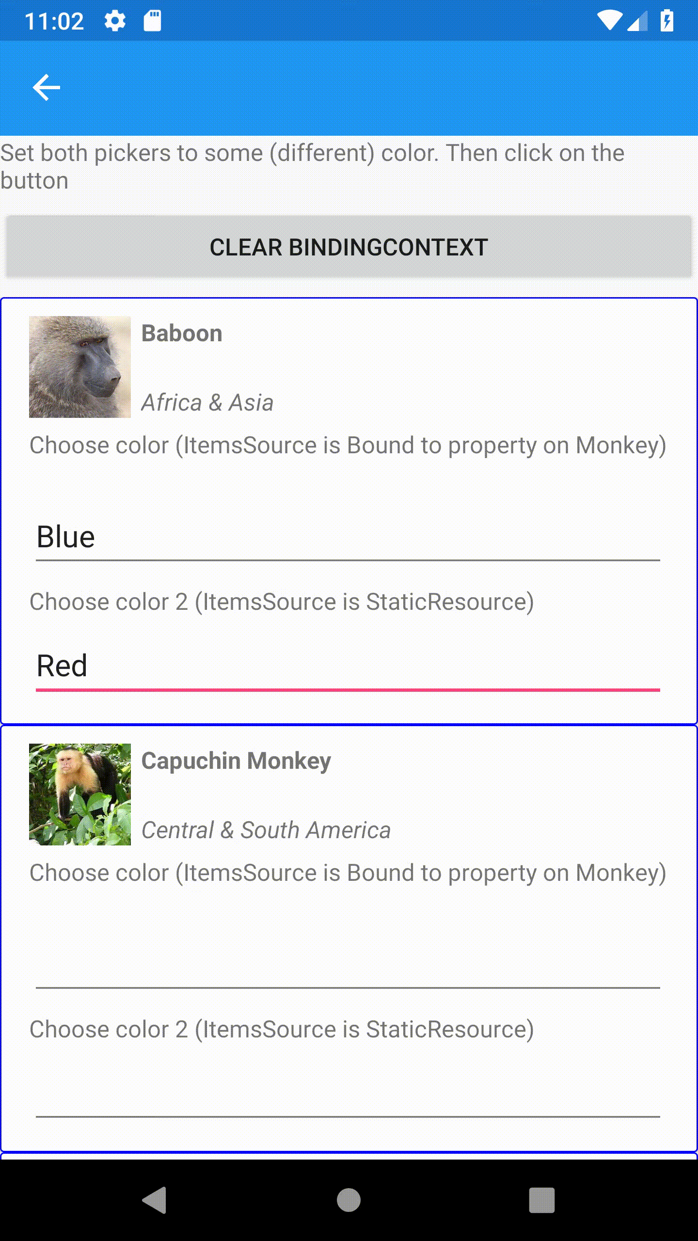The width and height of the screenshot is (698, 1241).
Task: Tap the back arrow in the app bar
Action: click(47, 87)
